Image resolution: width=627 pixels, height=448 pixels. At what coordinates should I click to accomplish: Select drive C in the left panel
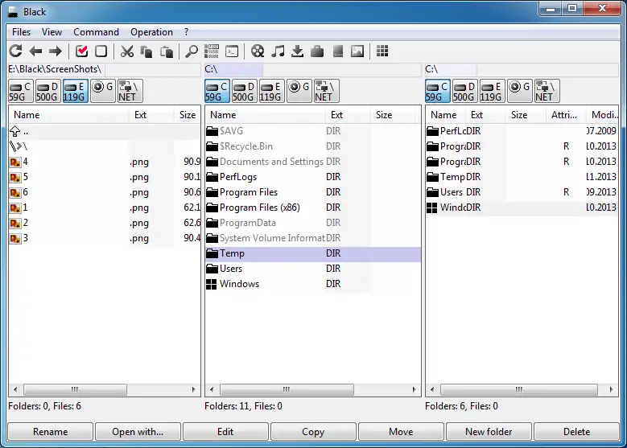(x=20, y=92)
